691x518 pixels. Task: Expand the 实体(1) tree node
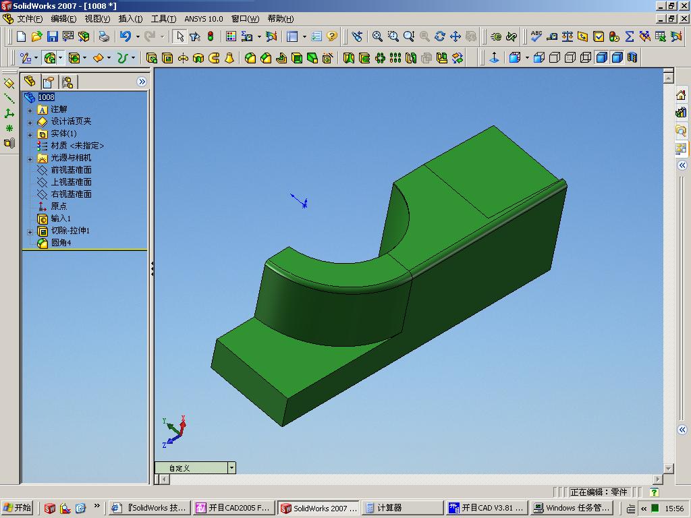click(x=30, y=134)
